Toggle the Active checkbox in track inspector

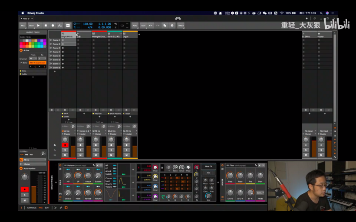click(21, 50)
